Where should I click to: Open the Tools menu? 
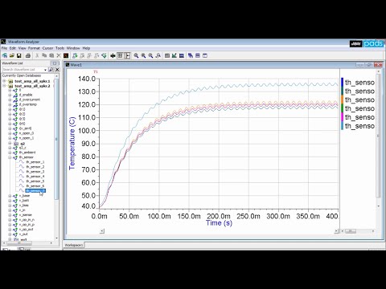60,48
